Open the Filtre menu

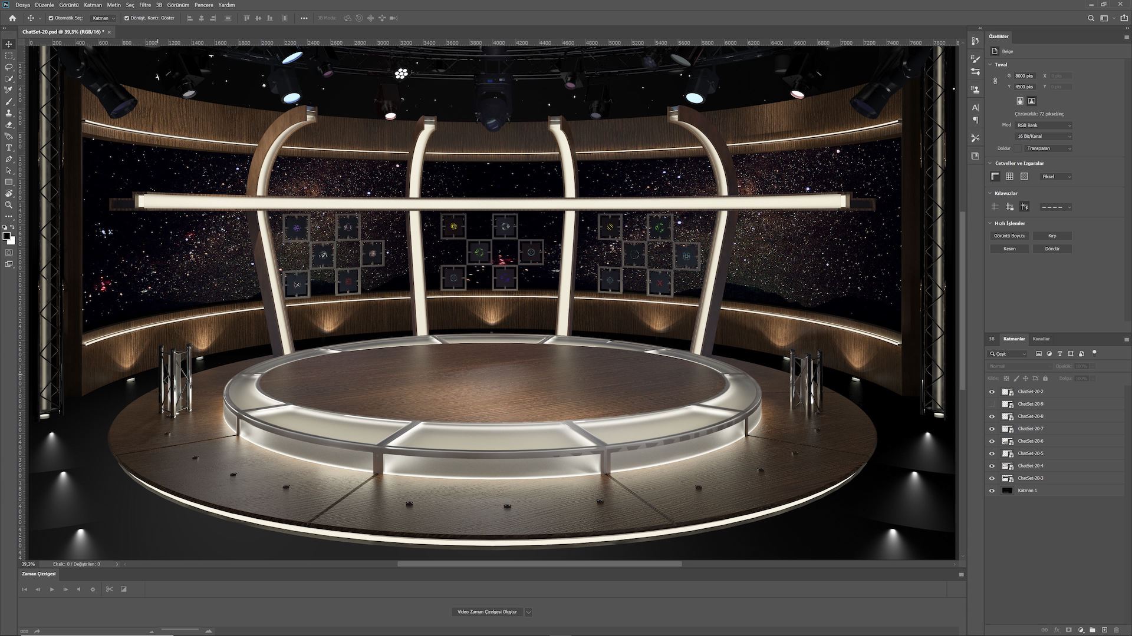145,5
